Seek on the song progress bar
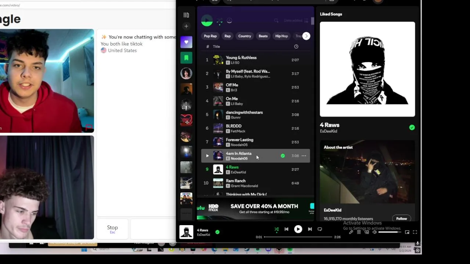Screen dimensions: 470x264 tap(298, 237)
